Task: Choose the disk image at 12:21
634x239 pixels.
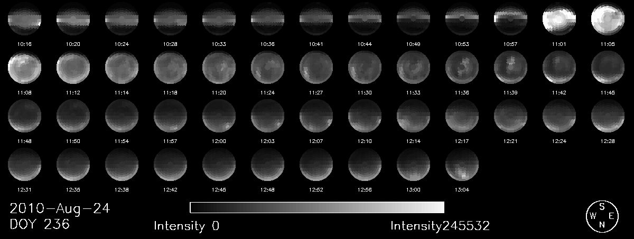Action: pyautogui.click(x=511, y=117)
